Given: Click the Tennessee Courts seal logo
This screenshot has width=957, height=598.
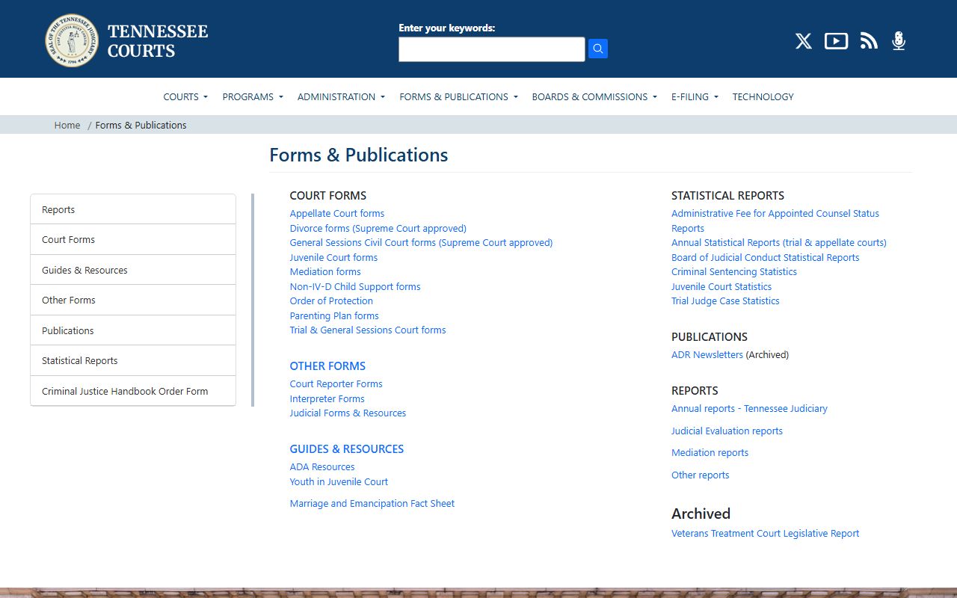Looking at the screenshot, I should pyautogui.click(x=72, y=40).
